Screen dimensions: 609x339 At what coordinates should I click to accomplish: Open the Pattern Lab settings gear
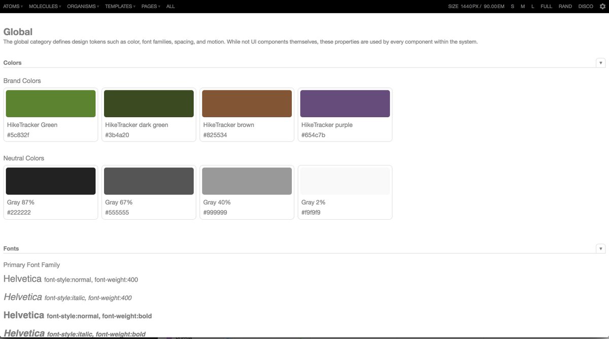pos(603,6)
